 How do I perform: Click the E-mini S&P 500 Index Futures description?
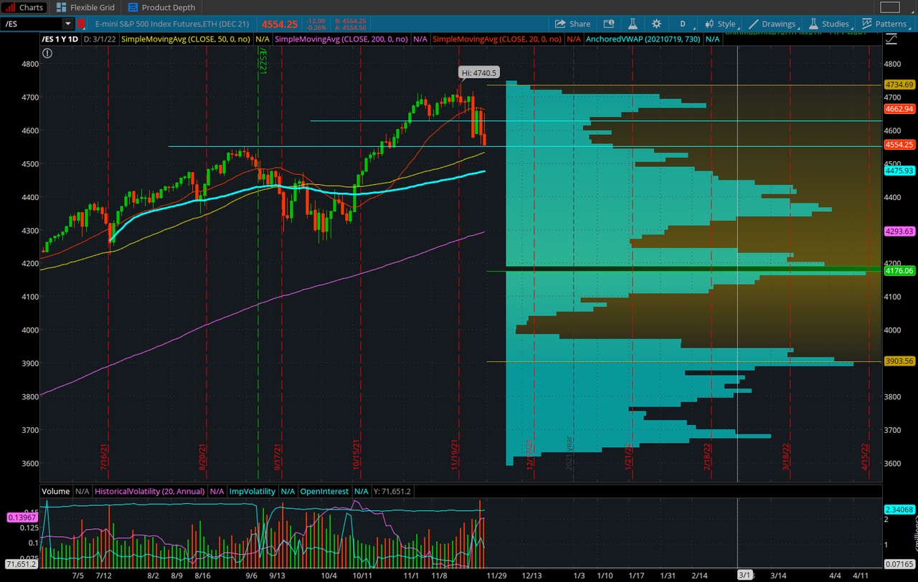pyautogui.click(x=174, y=24)
